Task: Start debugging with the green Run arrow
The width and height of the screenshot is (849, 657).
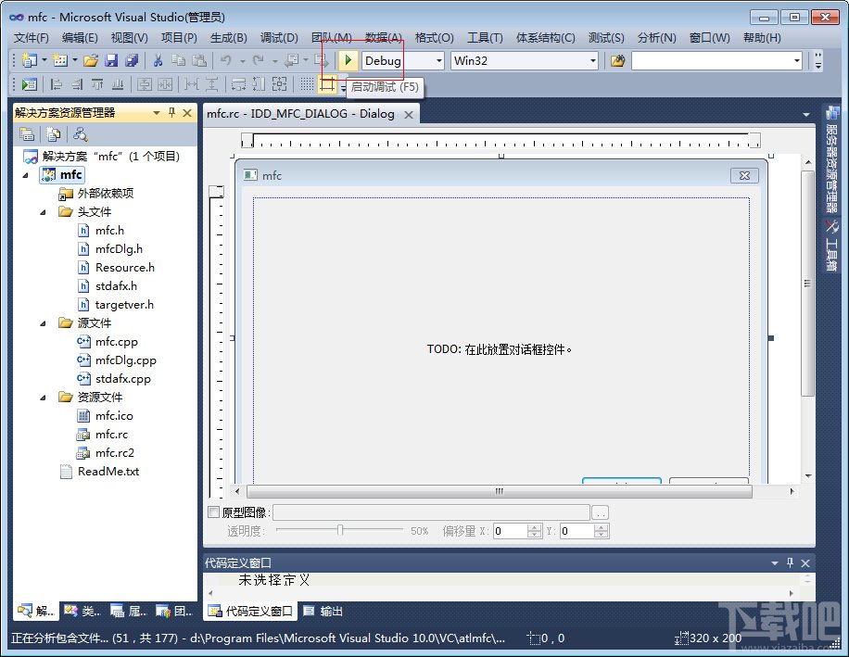Action: [x=347, y=59]
